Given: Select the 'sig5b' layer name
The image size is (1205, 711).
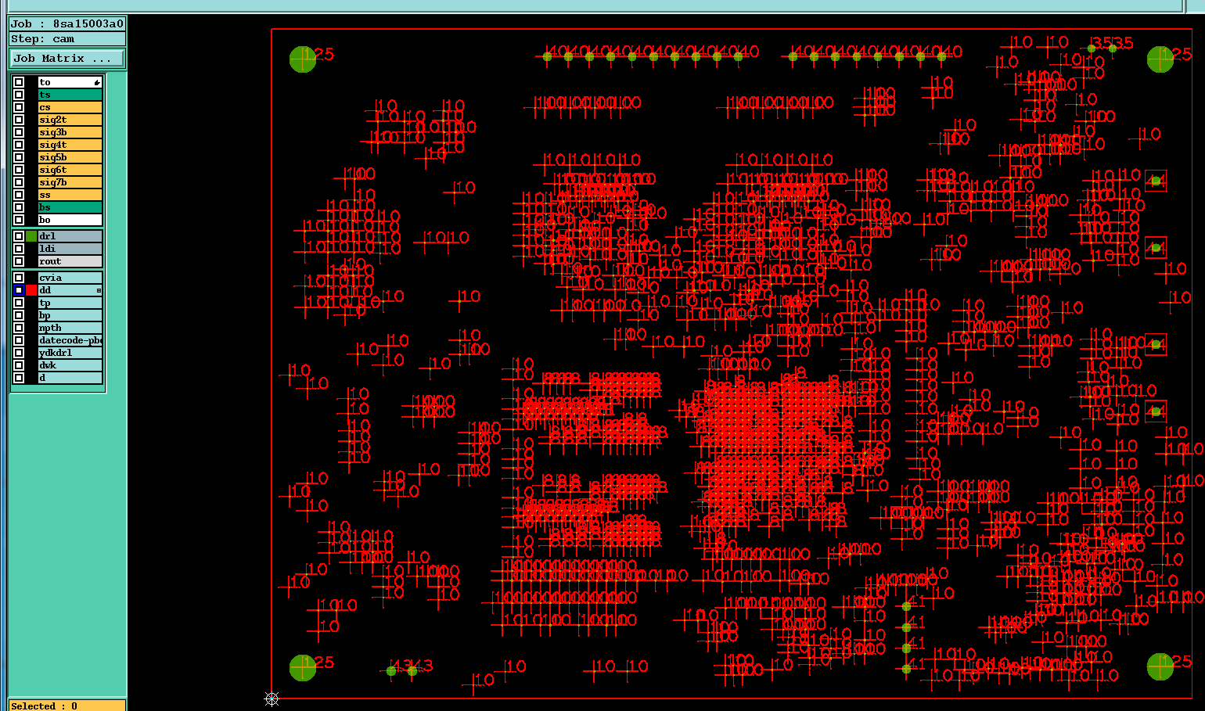Looking at the screenshot, I should pyautogui.click(x=70, y=157).
